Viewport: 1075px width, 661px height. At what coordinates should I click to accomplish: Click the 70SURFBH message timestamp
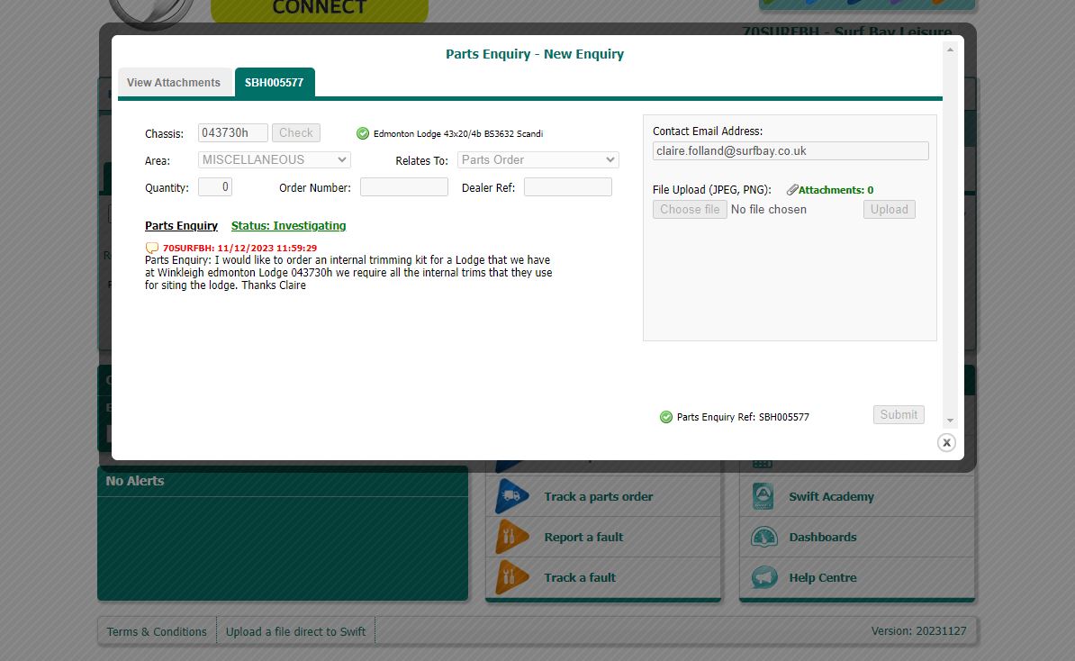point(240,249)
